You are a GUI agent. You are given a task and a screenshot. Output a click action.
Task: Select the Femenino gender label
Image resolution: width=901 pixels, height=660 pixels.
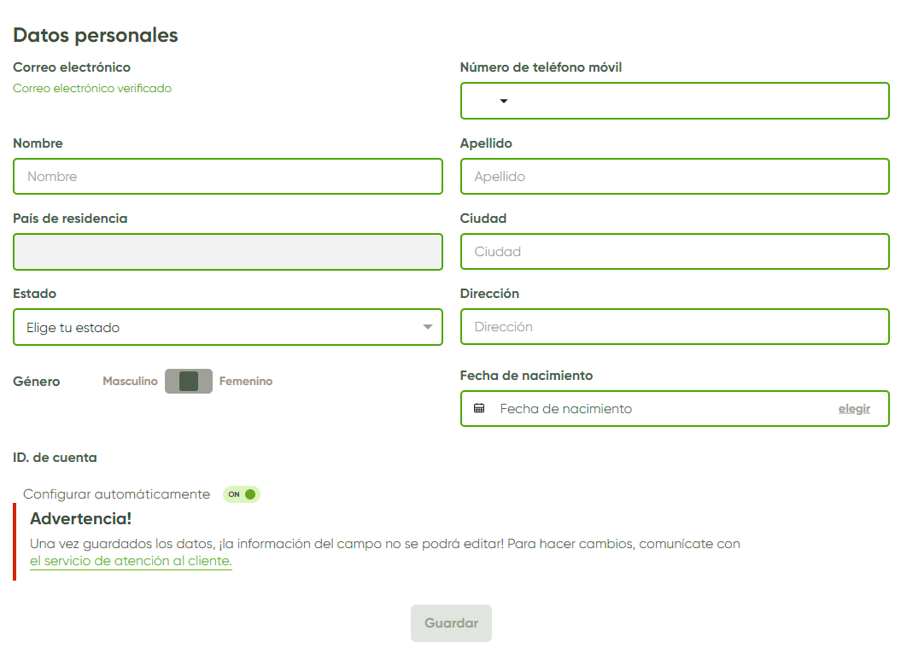(246, 382)
